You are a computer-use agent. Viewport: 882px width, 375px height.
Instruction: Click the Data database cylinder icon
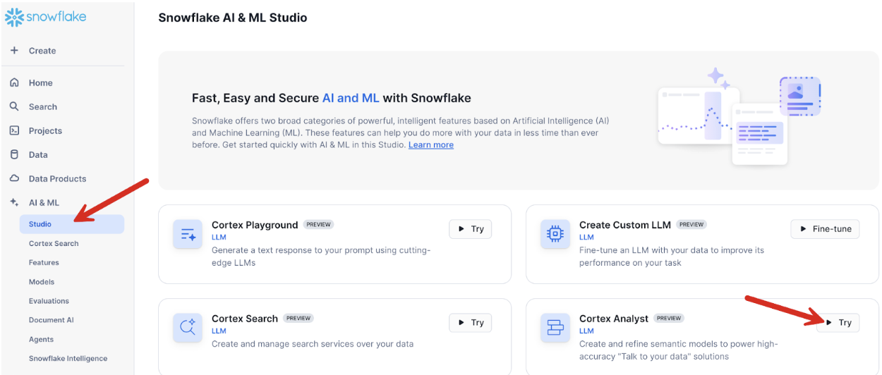(14, 154)
